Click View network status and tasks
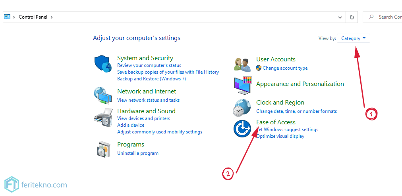This screenshot has width=402, height=196. pyautogui.click(x=148, y=100)
